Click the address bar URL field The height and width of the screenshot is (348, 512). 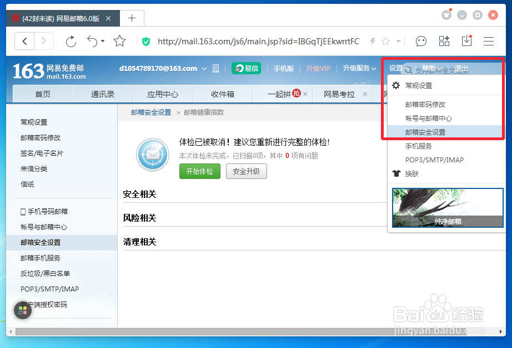pyautogui.click(x=259, y=42)
